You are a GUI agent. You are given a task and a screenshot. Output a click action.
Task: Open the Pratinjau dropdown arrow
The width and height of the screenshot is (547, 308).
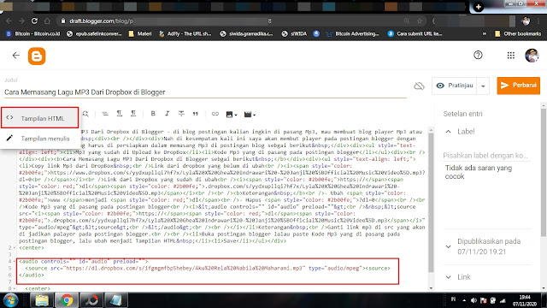483,86
